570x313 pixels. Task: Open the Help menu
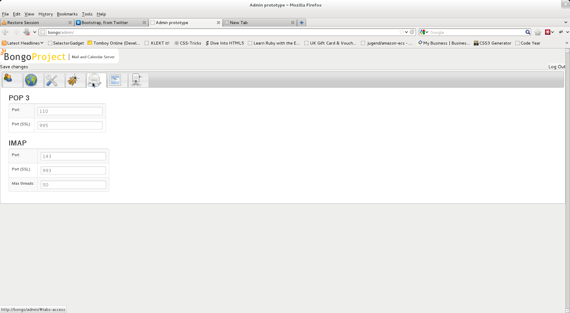[101, 14]
